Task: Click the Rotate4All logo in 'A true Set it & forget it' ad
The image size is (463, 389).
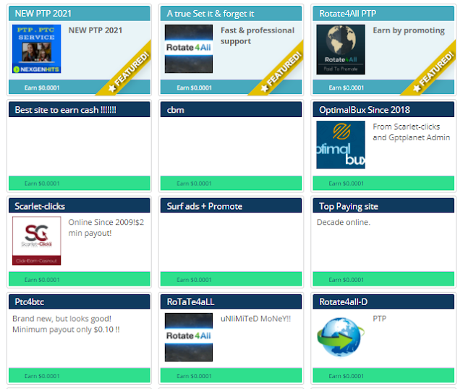Action: (x=189, y=49)
